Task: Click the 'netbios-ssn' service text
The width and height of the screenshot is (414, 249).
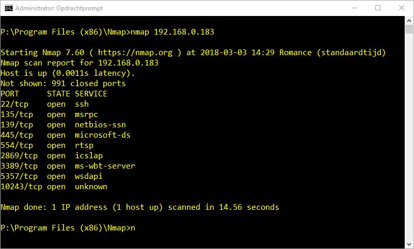Action: [100, 125]
